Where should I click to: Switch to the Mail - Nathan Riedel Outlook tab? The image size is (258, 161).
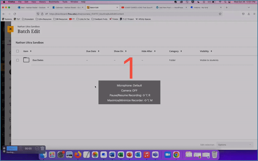coord(33,8)
